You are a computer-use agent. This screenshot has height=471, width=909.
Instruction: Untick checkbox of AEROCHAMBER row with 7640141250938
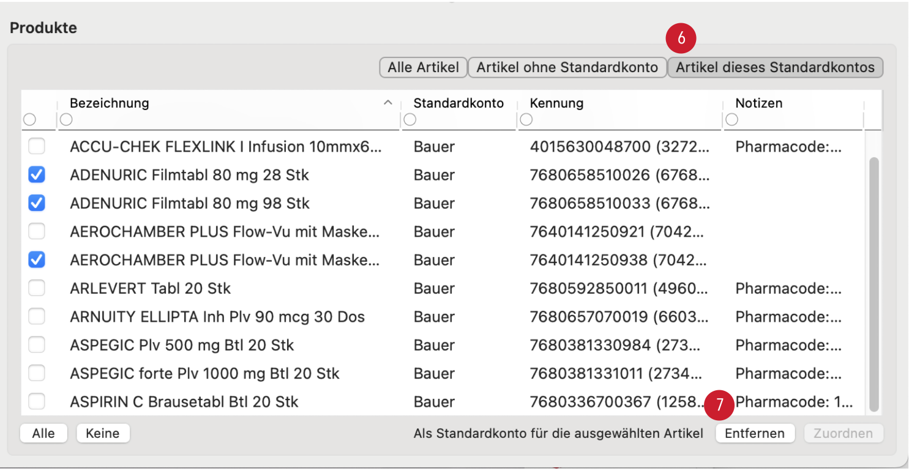37,260
